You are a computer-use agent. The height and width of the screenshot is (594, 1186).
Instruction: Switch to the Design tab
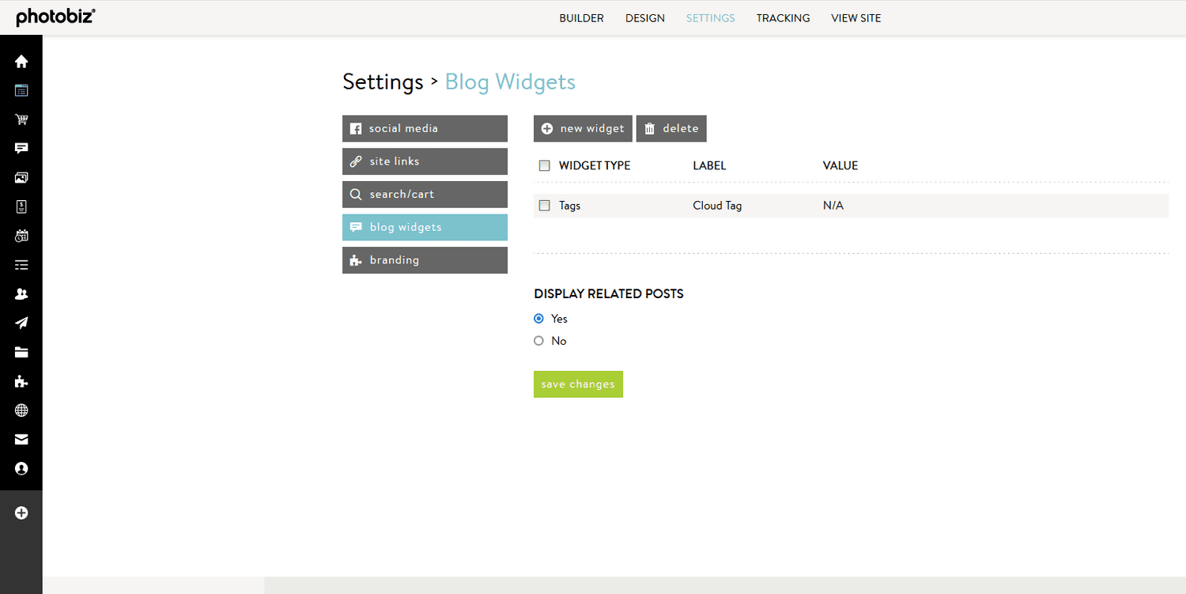coord(644,17)
